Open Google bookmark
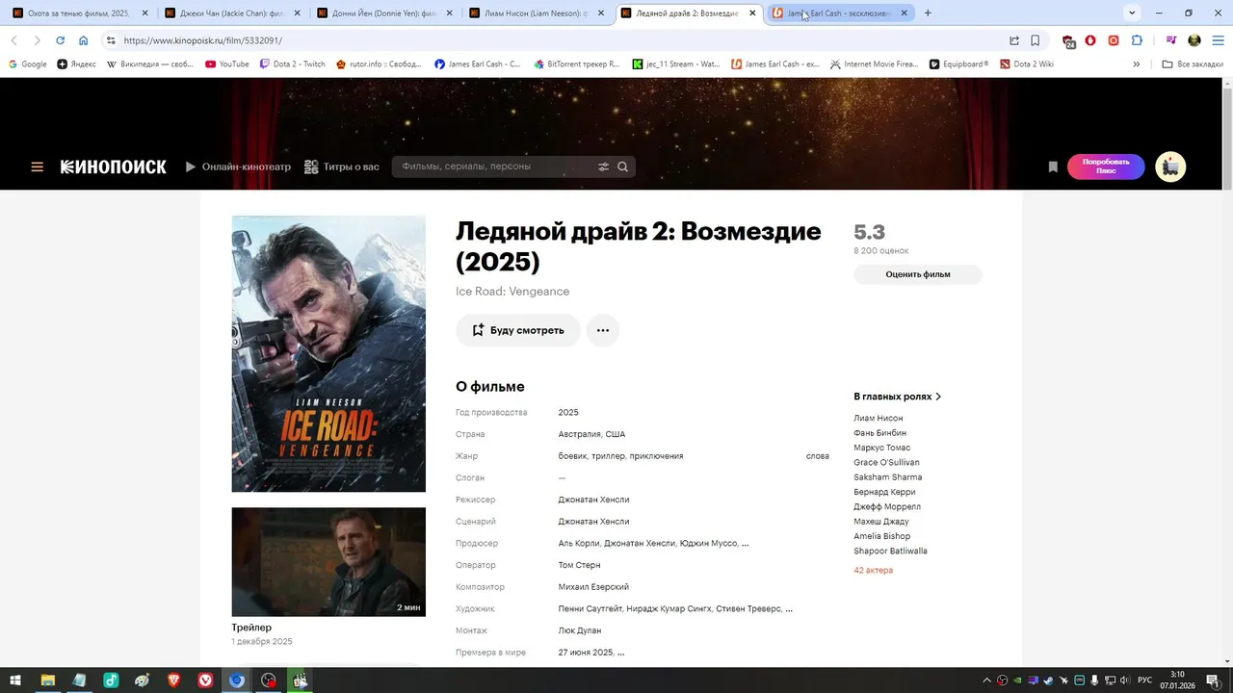The width and height of the screenshot is (1233, 693). coord(27,64)
